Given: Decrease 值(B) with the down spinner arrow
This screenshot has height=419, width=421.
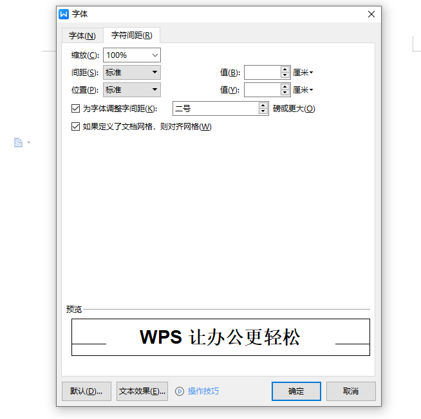Looking at the screenshot, I should 285,75.
